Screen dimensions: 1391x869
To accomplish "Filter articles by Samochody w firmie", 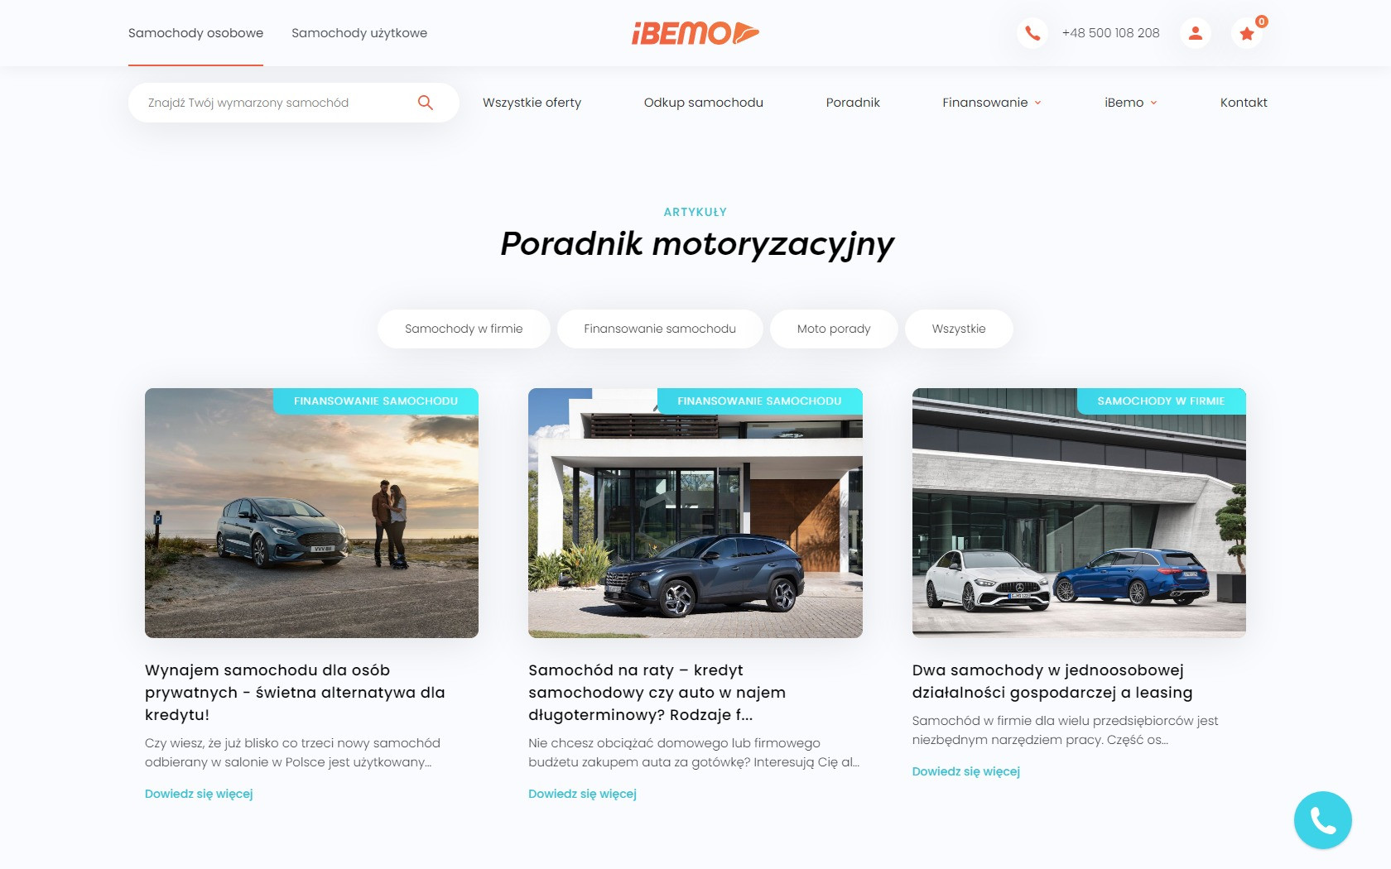I will click(464, 329).
